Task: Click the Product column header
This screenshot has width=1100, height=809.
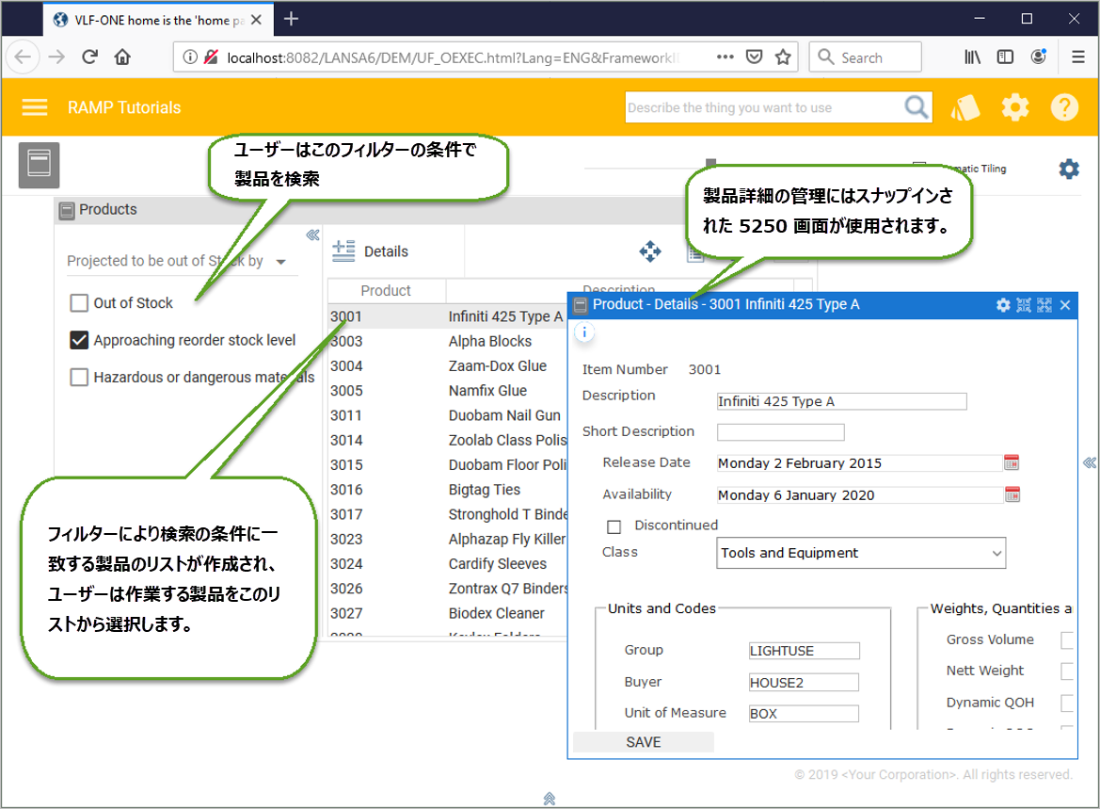Action: pos(386,291)
